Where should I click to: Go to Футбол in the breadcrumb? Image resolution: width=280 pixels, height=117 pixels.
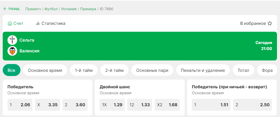tap(51, 9)
